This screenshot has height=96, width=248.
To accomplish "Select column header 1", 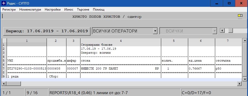I will tap(27, 41).
